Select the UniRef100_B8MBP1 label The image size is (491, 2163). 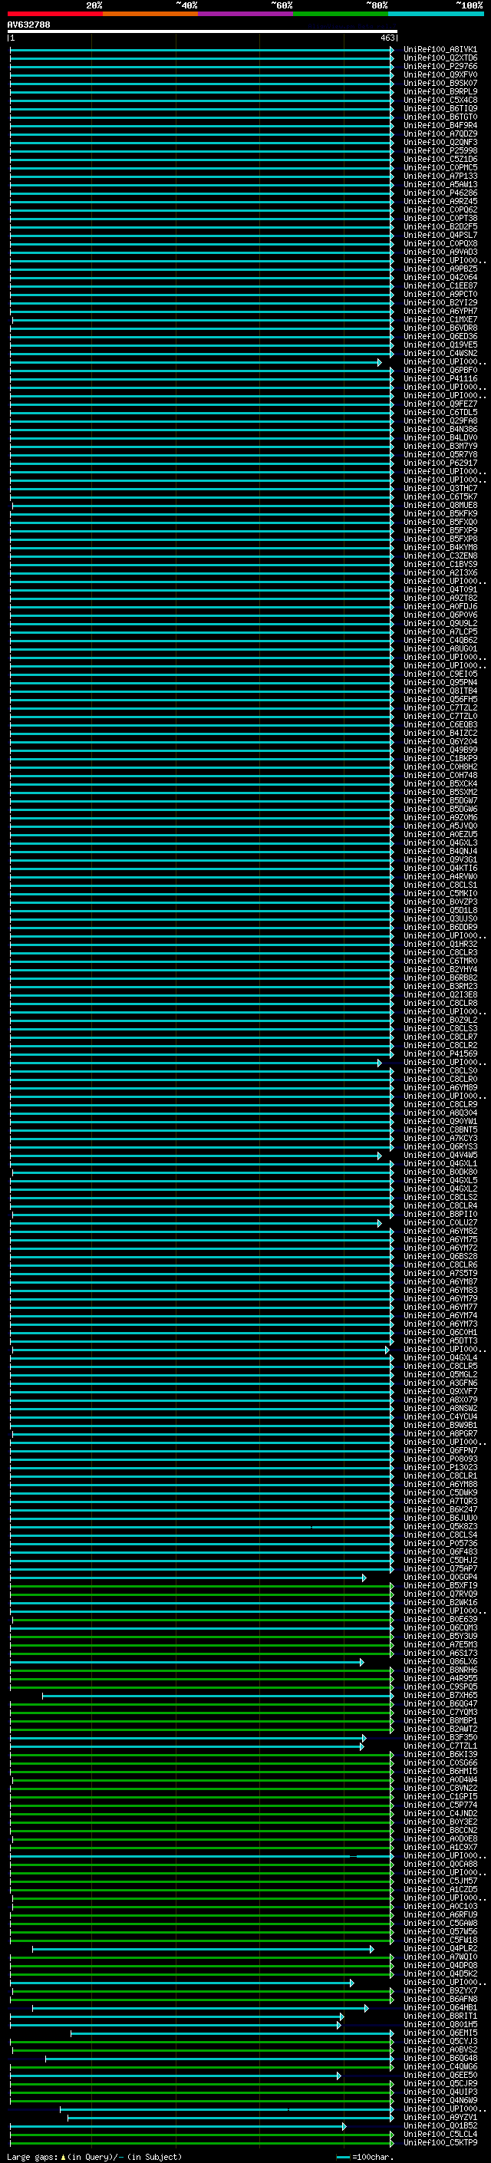(440, 1720)
